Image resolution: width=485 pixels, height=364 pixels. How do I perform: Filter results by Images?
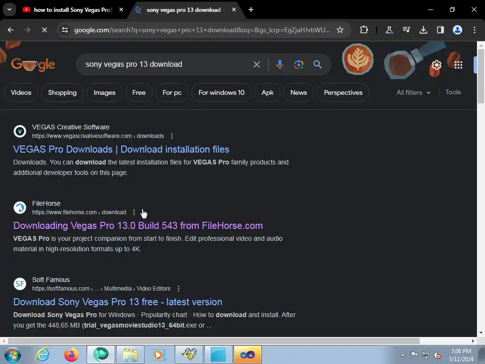(105, 92)
